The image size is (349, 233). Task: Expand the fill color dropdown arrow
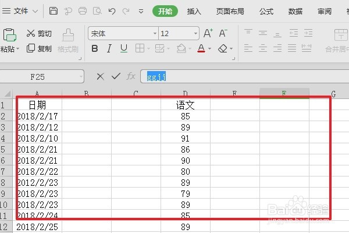coord(190,48)
